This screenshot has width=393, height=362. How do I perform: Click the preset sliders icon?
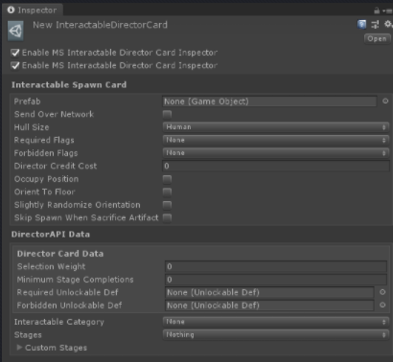(375, 25)
